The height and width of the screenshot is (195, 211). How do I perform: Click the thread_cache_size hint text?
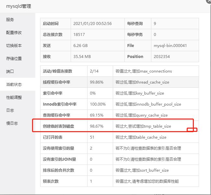[142, 82]
